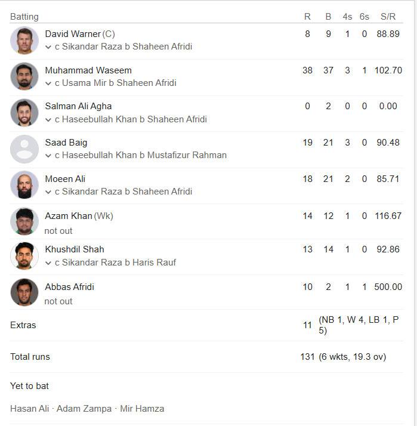Click Saad Baig's placeholder avatar icon
Screen dimensions: 417x426
tap(24, 149)
